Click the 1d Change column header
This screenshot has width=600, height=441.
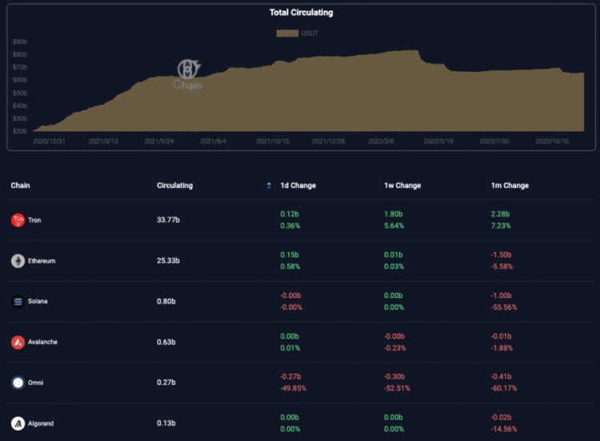pos(298,185)
